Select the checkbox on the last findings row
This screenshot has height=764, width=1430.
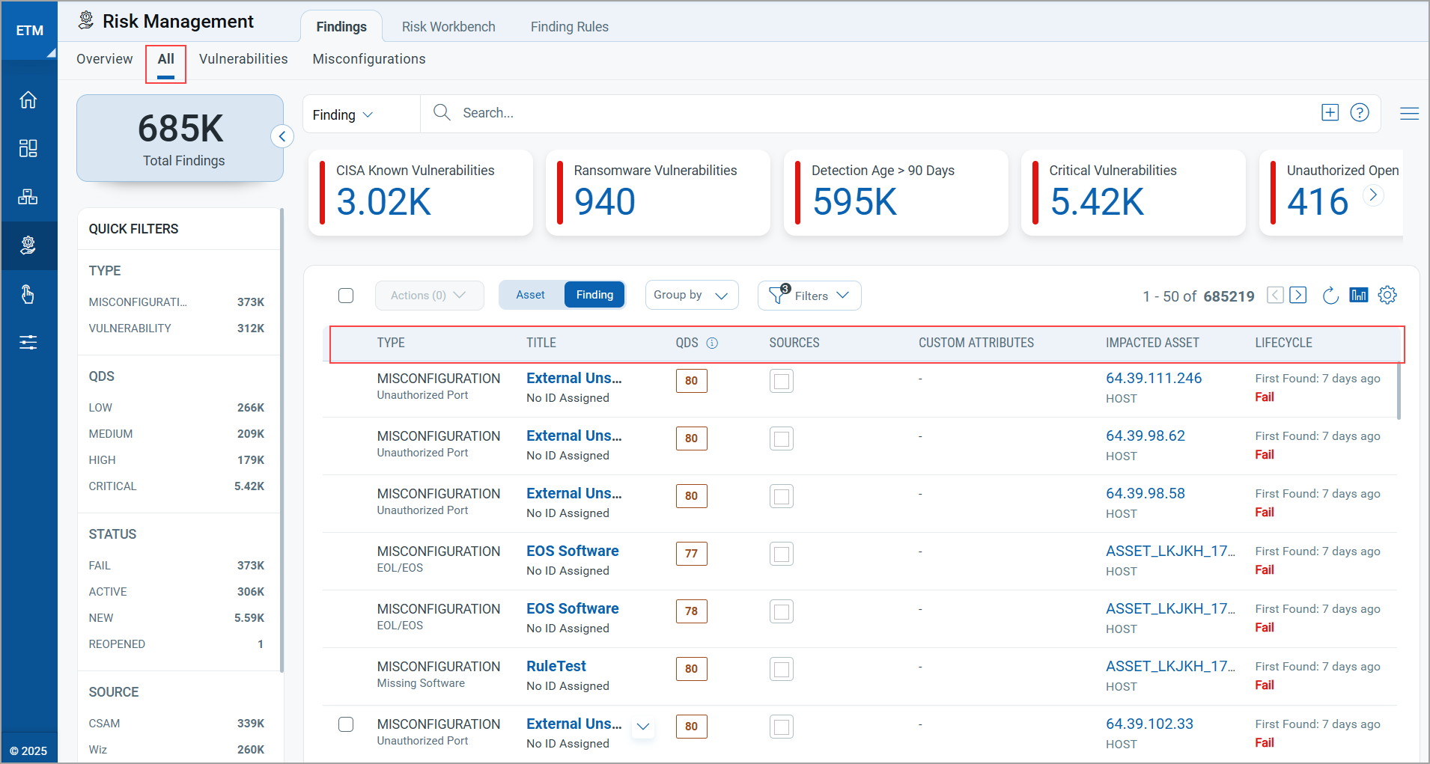[346, 724]
